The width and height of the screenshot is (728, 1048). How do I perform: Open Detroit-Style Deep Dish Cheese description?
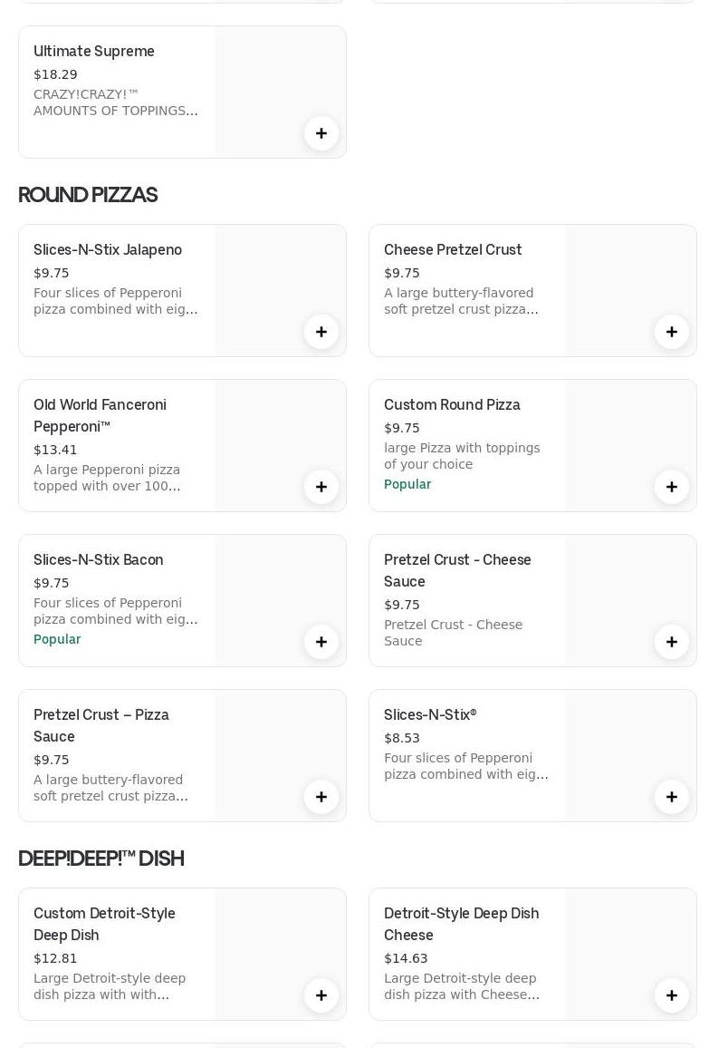(462, 986)
